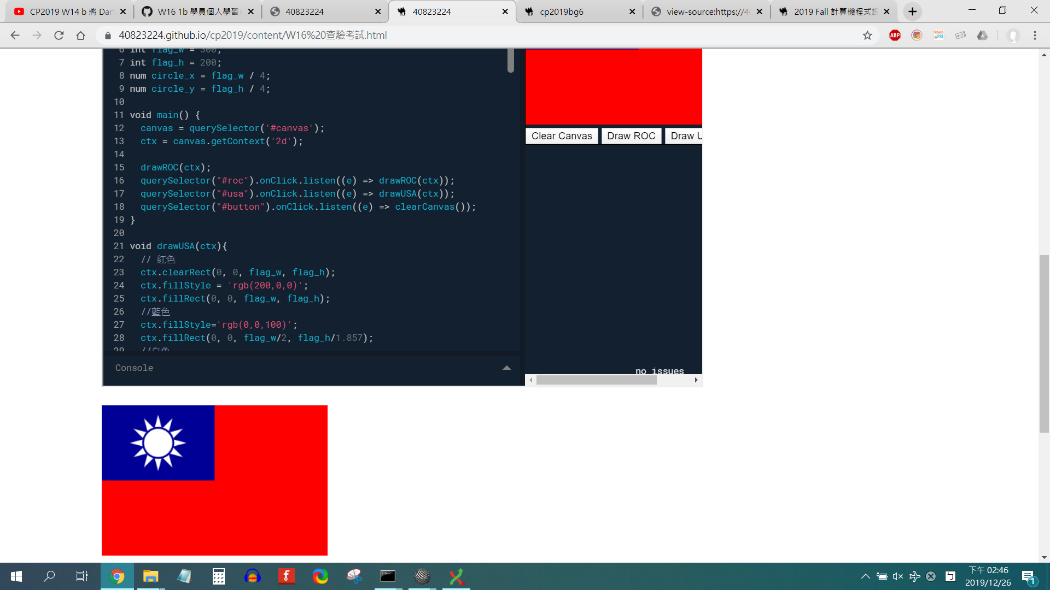Expand the Console panel arrow
Image resolution: width=1050 pixels, height=590 pixels.
pos(506,368)
